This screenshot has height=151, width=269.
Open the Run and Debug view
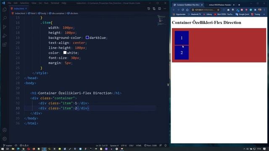tap(5, 36)
